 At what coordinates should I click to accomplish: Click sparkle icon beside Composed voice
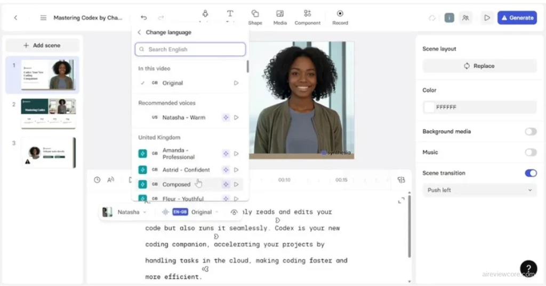226,184
